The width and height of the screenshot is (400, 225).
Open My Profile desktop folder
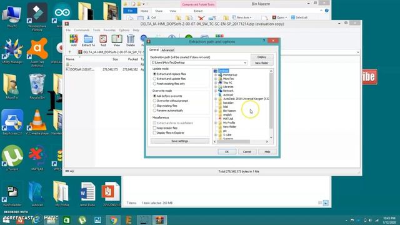(62, 194)
